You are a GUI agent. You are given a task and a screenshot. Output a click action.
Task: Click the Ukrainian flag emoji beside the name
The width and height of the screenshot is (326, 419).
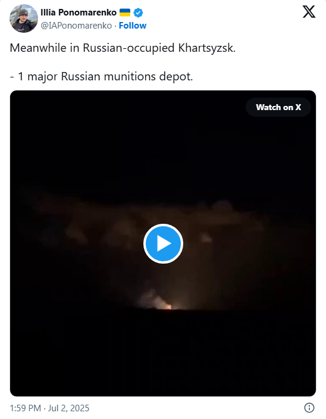125,12
